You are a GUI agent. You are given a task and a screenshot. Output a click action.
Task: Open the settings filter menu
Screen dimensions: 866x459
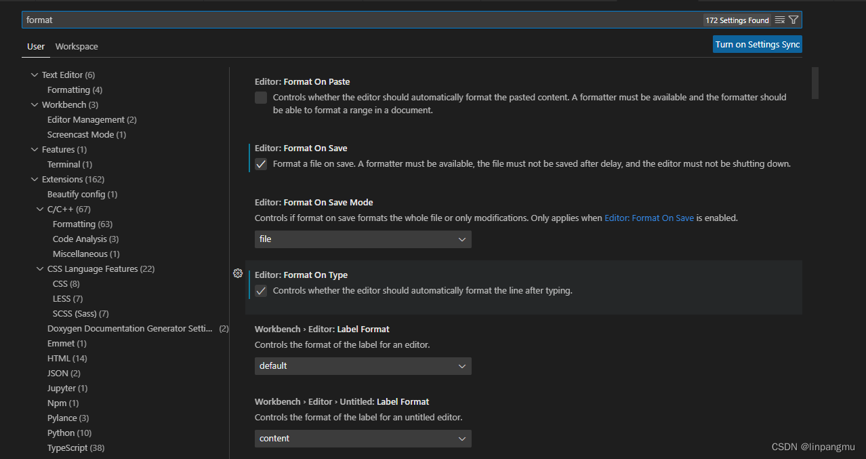(x=793, y=20)
